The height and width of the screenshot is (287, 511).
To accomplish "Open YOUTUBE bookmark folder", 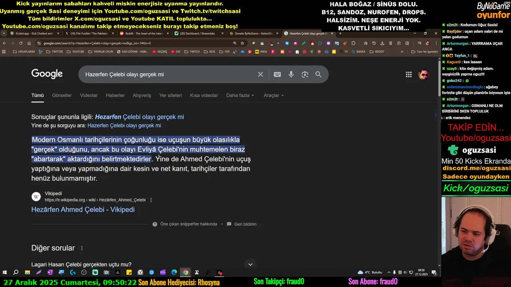I will pyautogui.click(x=75, y=51).
